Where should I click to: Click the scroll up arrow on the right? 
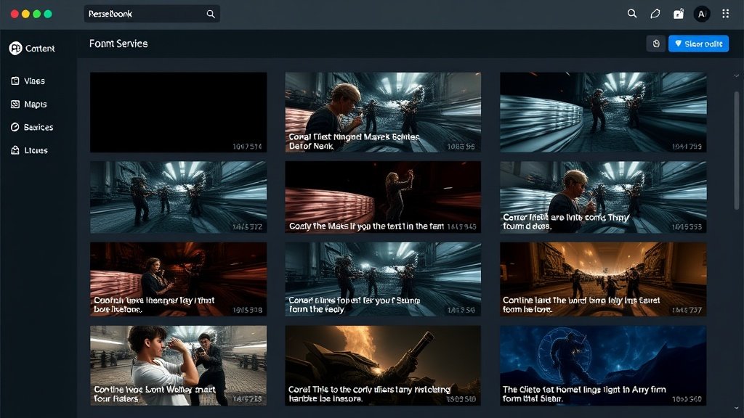point(737,75)
